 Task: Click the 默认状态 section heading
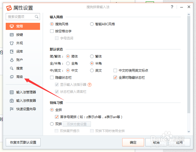56,49
